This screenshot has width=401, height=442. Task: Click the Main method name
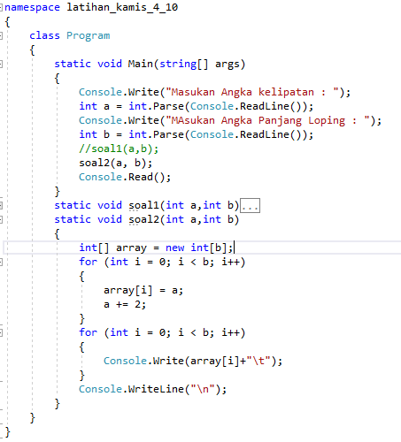pyautogui.click(x=141, y=64)
